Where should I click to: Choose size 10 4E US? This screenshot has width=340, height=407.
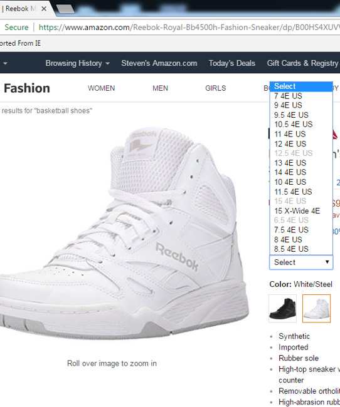coord(301,182)
